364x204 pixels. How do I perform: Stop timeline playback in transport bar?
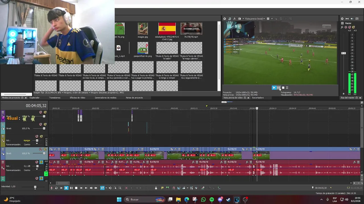76,188
